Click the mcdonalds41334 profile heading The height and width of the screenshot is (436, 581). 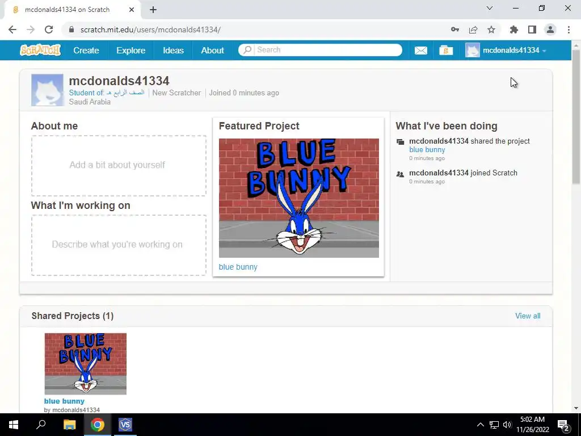tap(119, 81)
